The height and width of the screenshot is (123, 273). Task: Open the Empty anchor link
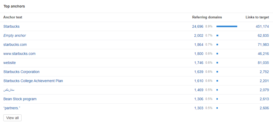tap(15, 35)
